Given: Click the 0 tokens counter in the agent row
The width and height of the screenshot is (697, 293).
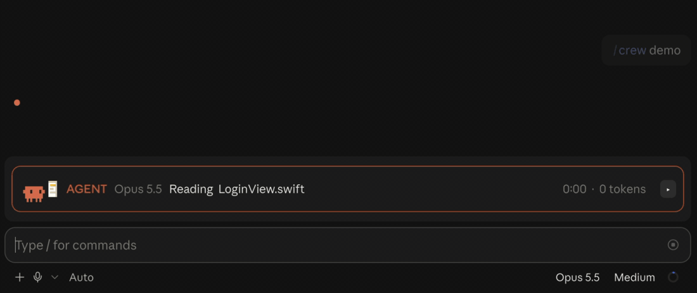Looking at the screenshot, I should [622, 189].
